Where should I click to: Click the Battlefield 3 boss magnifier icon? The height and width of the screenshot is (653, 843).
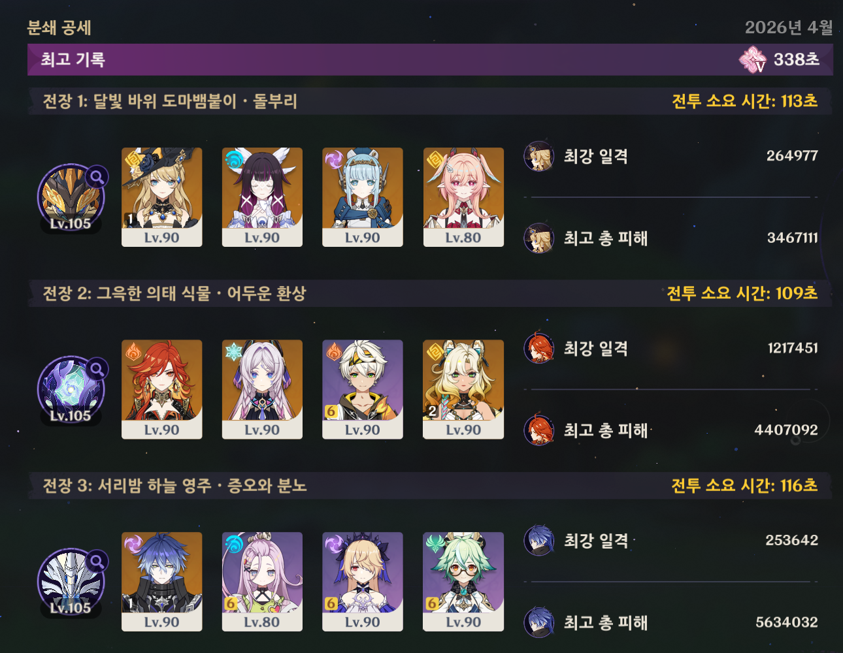(97, 561)
